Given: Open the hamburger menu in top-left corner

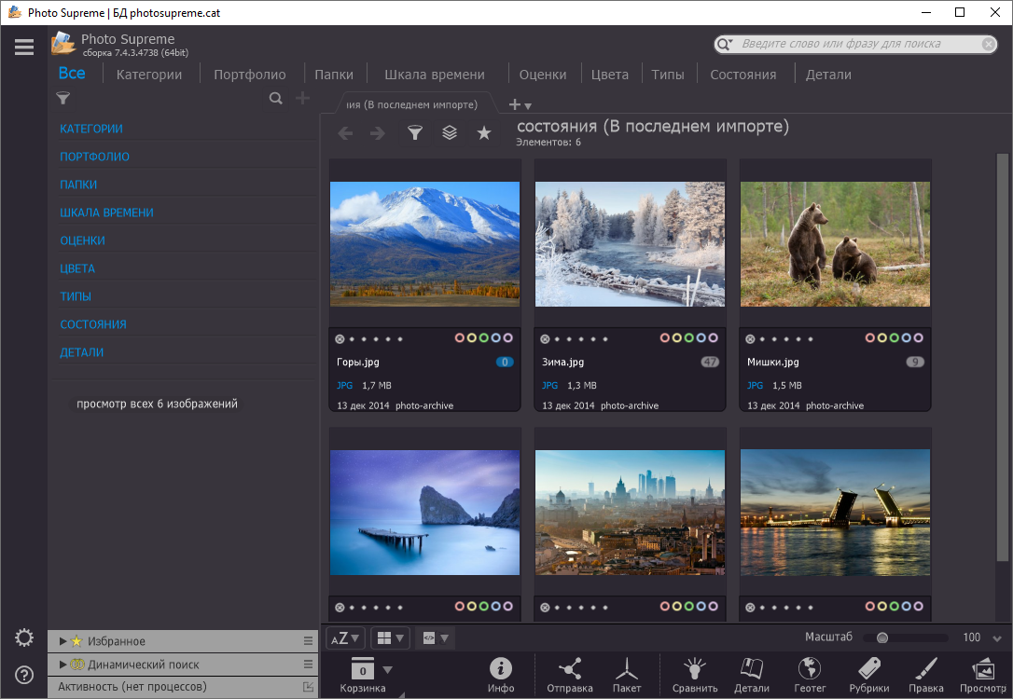Looking at the screenshot, I should pyautogui.click(x=23, y=46).
